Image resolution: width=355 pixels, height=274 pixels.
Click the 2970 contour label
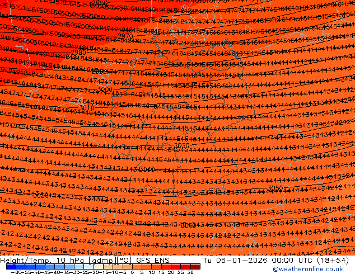125,36
